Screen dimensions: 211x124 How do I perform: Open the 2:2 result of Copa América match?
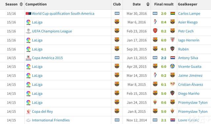pos(164,58)
